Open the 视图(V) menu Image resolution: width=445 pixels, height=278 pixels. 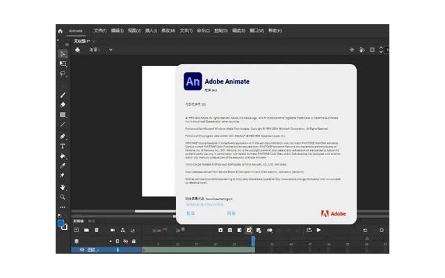pos(134,31)
